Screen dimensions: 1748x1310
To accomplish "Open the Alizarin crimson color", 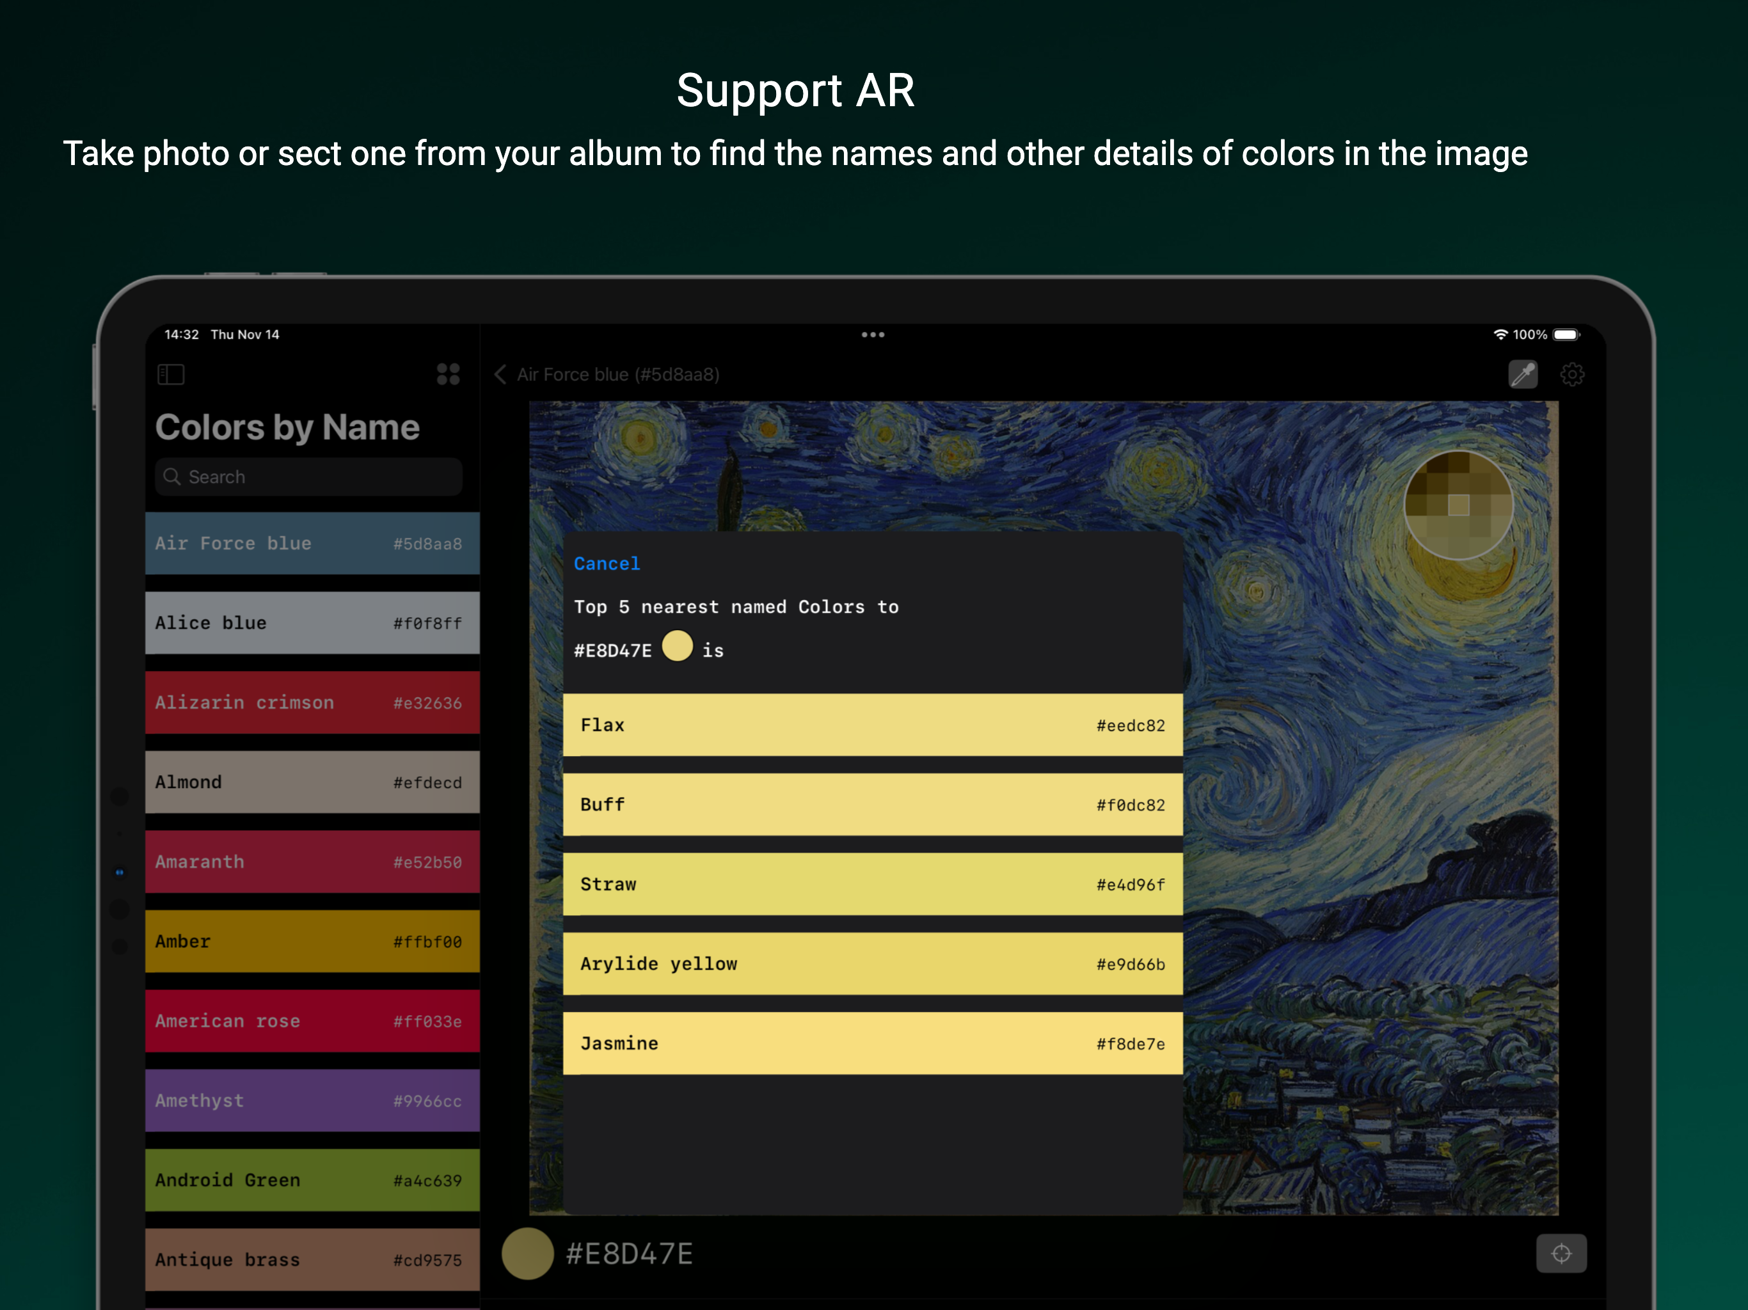I will [312, 702].
